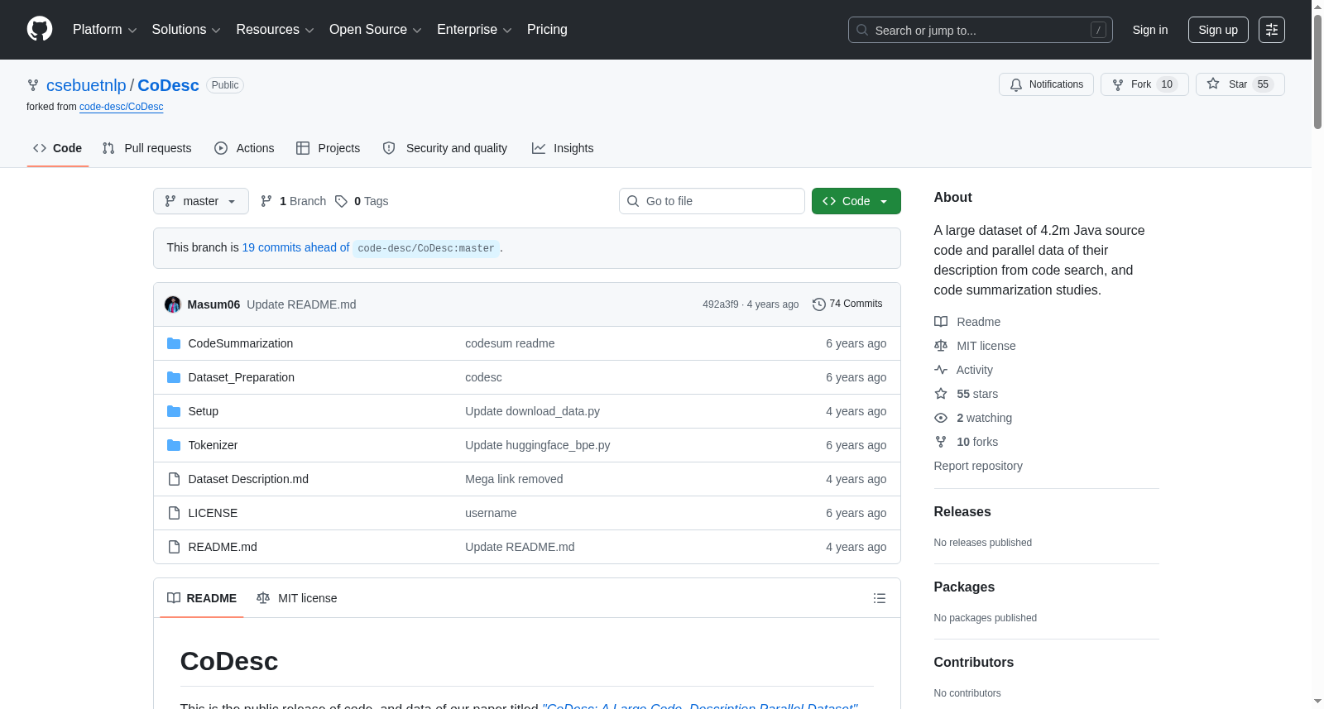
Task: Click the Dataset Description.md file icon
Action: [x=174, y=479]
